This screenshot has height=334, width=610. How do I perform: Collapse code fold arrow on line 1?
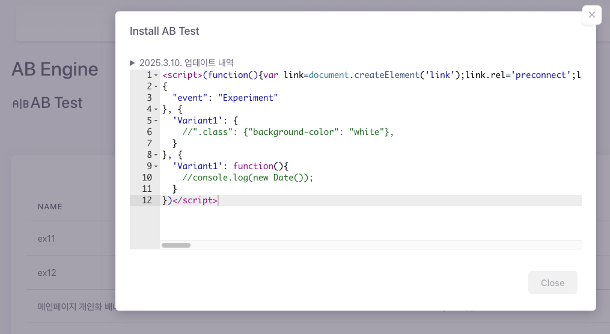pos(156,76)
